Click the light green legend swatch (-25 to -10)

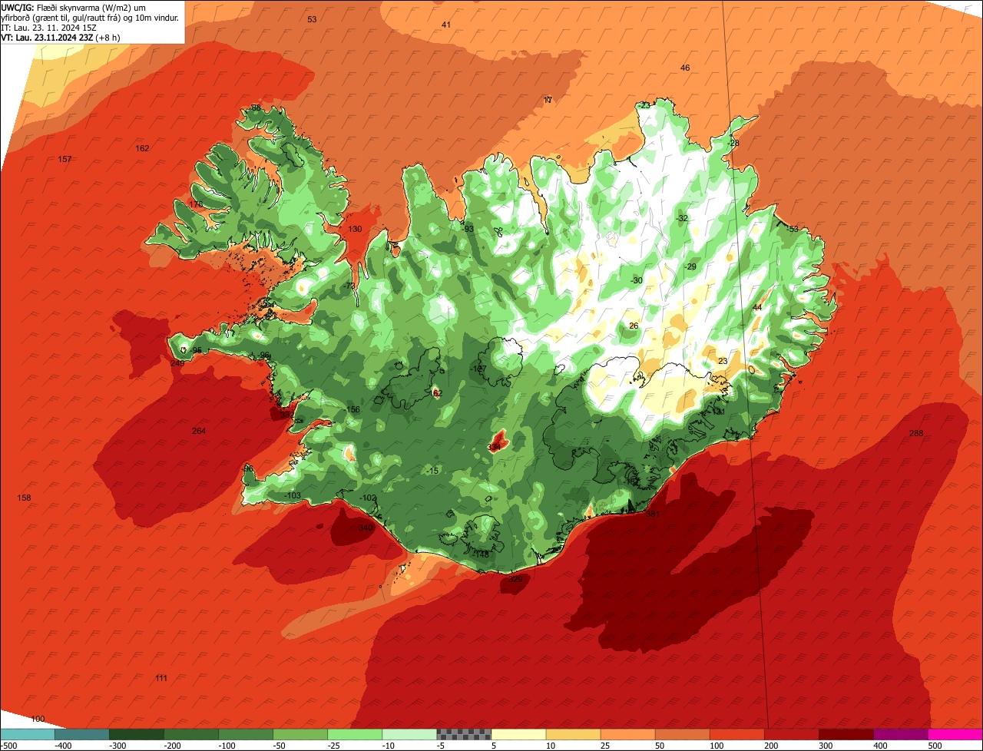click(355, 733)
